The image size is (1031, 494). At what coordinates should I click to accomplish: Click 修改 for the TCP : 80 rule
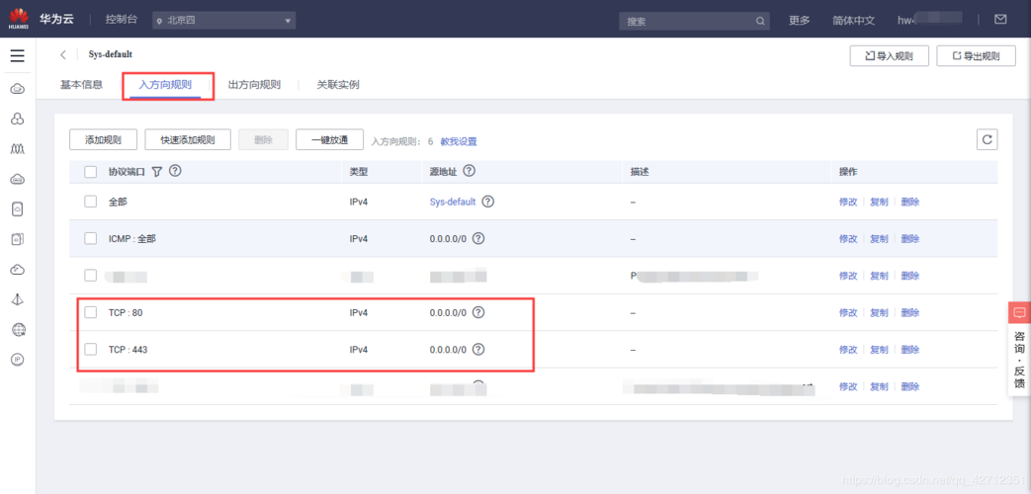[x=848, y=313]
